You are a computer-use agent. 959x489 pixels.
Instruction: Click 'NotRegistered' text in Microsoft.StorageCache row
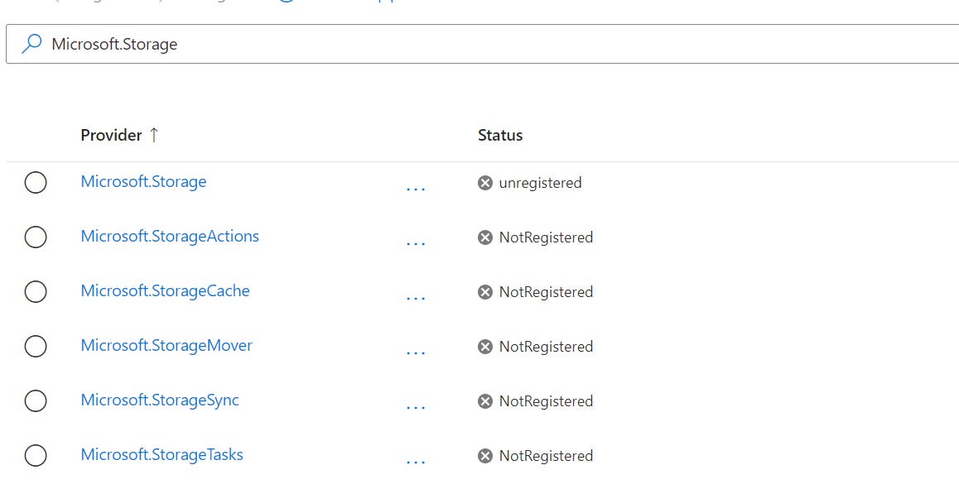(x=546, y=292)
